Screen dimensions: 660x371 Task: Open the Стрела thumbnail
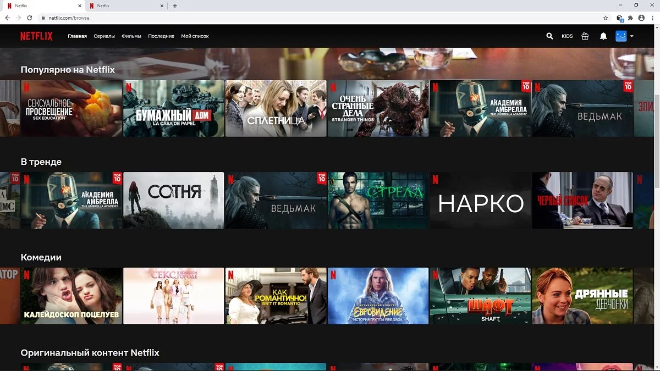coord(378,201)
